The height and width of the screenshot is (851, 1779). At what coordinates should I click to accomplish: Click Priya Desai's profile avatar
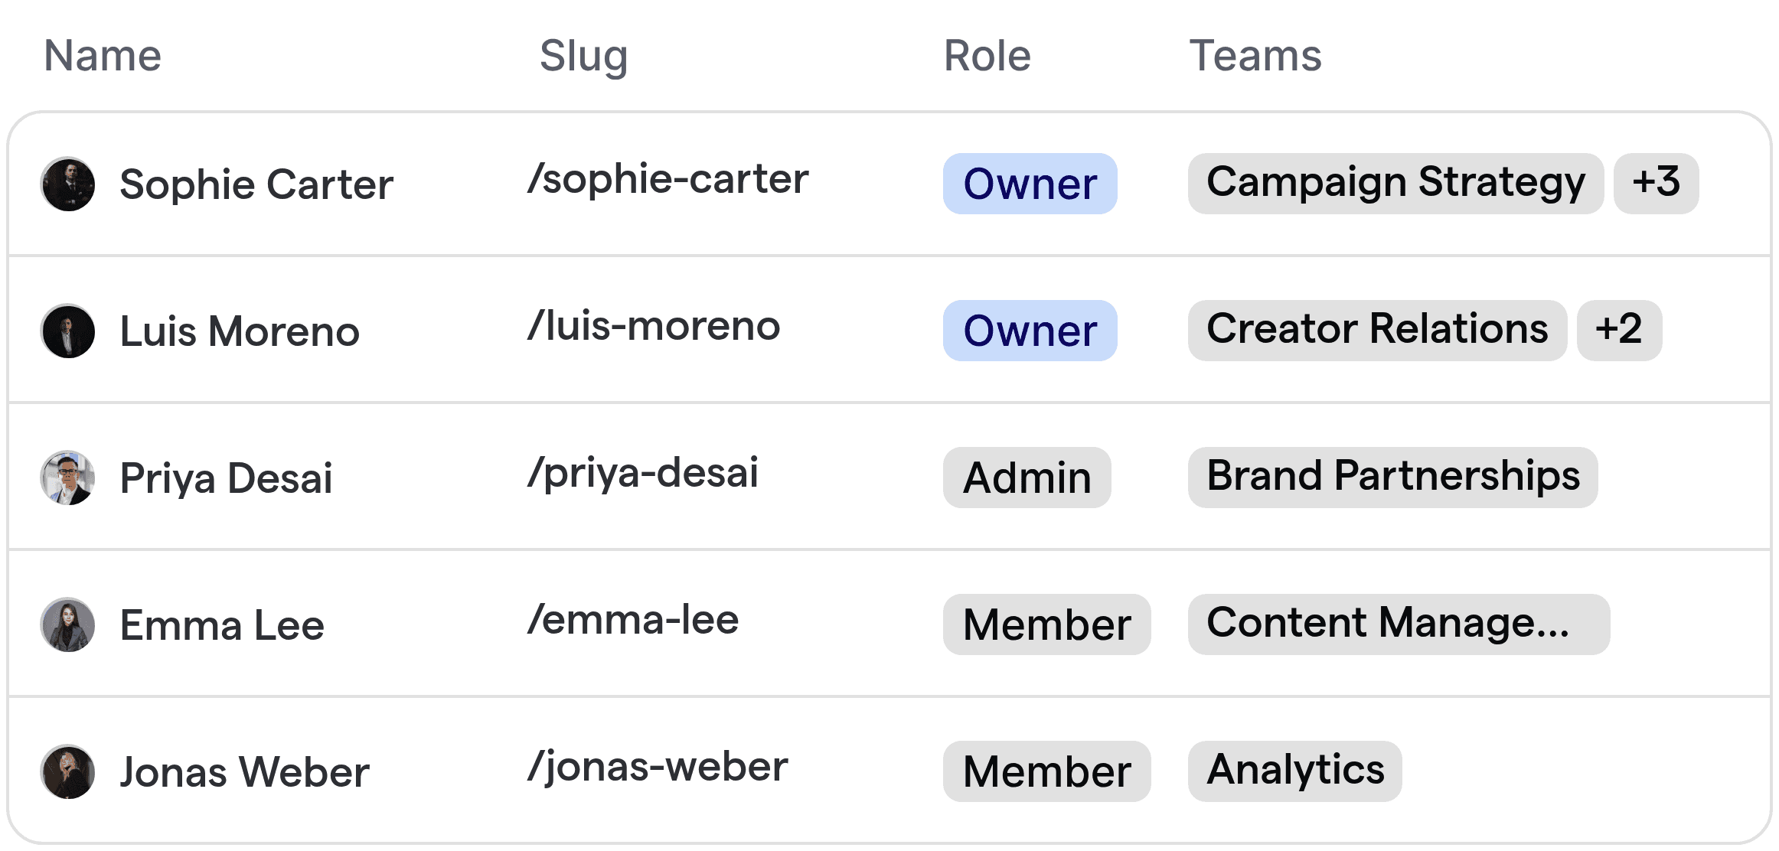[x=68, y=478]
